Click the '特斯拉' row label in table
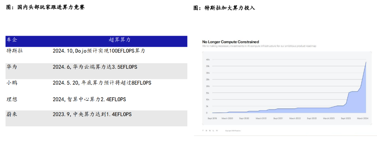Image resolution: width=377 pixels, height=151 pixels. point(15,51)
